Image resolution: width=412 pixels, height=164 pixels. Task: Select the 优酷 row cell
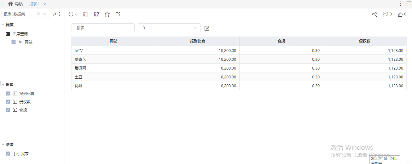(x=113, y=86)
